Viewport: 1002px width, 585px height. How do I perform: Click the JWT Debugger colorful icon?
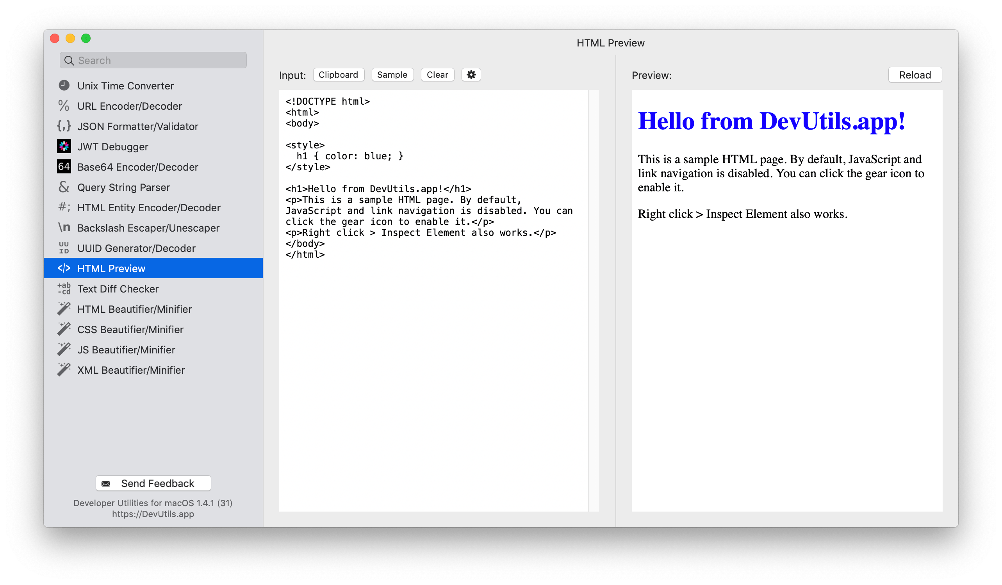click(64, 146)
